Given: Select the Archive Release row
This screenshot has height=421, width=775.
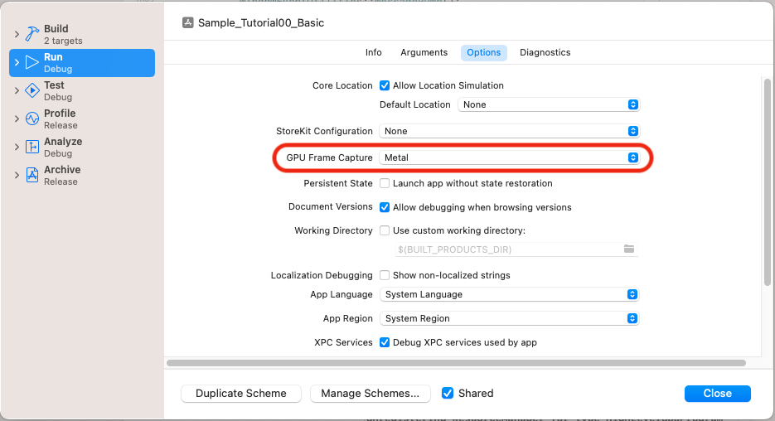Looking at the screenshot, I should [82, 176].
